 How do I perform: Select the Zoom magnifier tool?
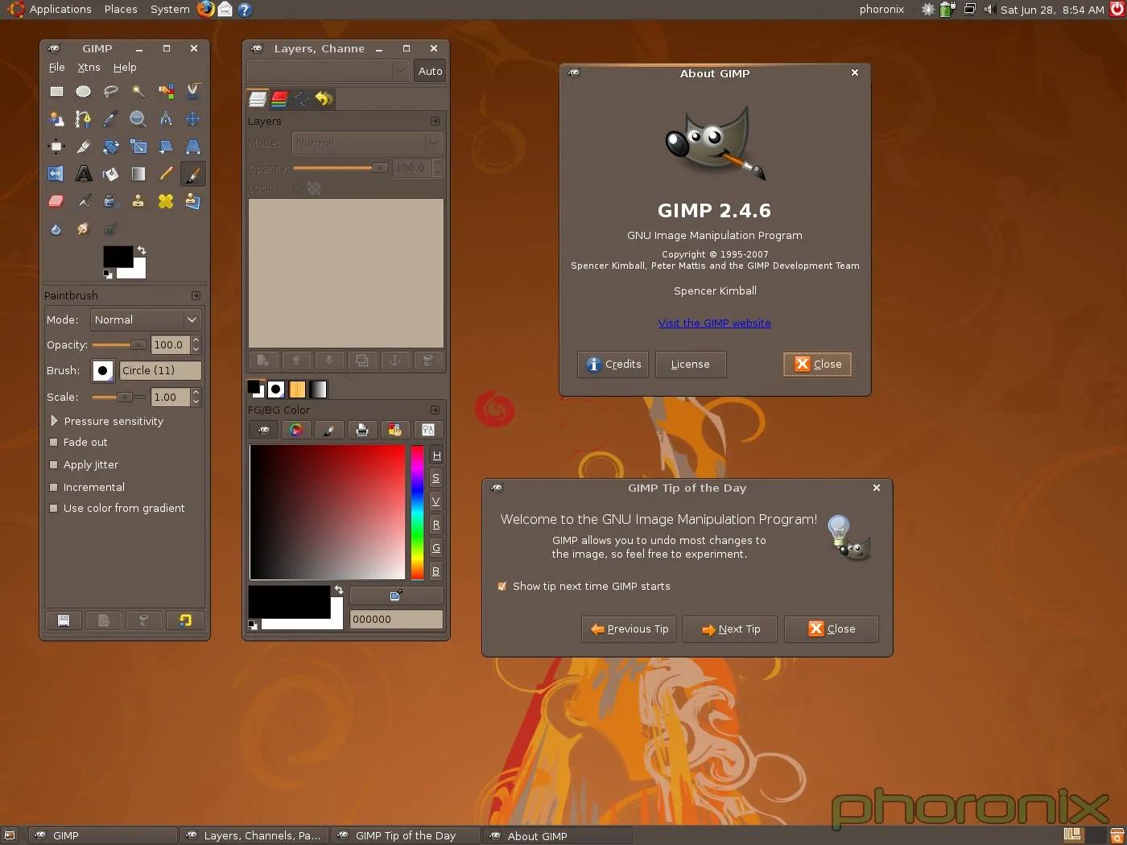pyautogui.click(x=138, y=119)
